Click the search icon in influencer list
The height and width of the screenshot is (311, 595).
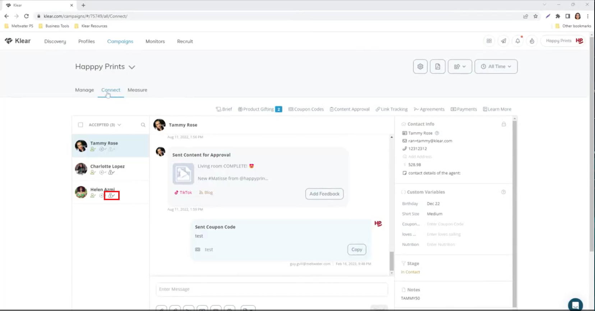(143, 125)
